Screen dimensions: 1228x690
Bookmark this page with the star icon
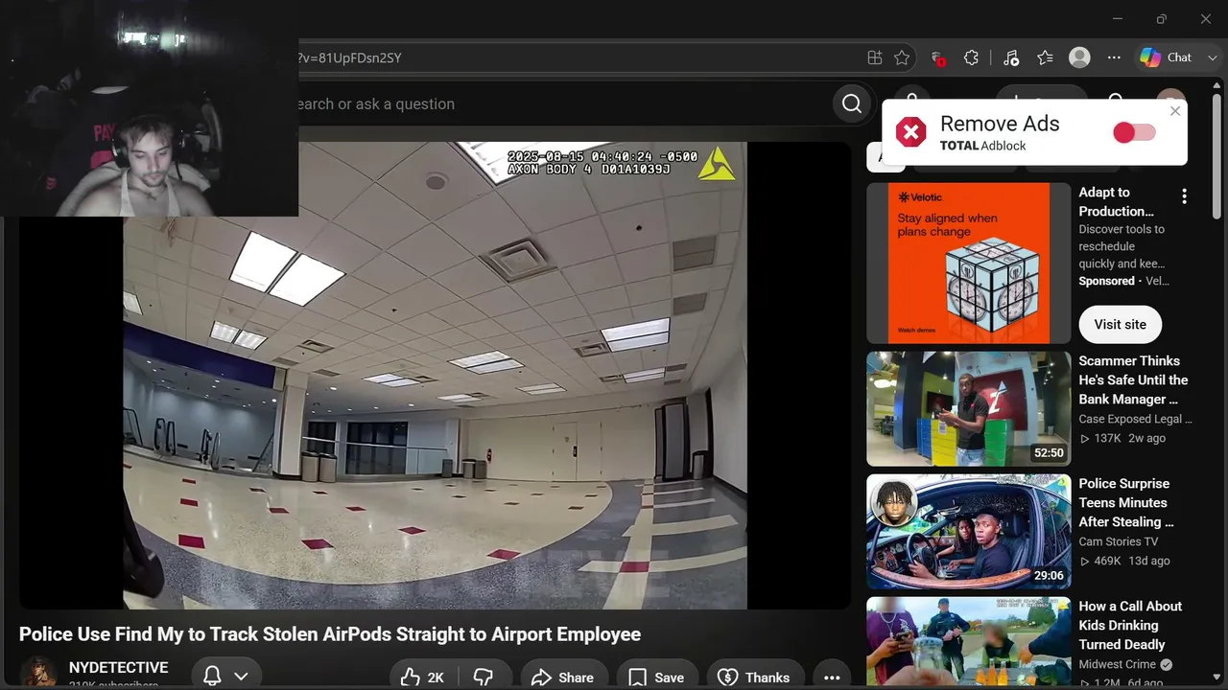pos(902,57)
